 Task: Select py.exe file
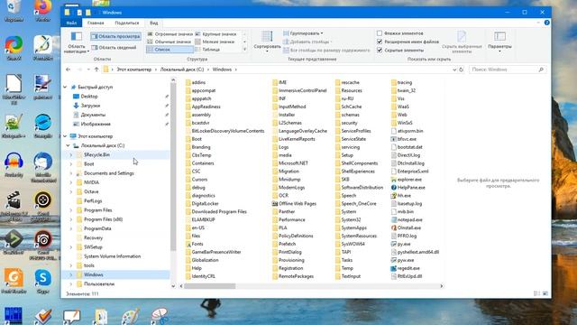tap(400, 244)
